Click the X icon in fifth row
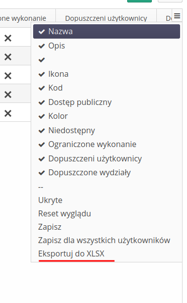 tap(8, 113)
